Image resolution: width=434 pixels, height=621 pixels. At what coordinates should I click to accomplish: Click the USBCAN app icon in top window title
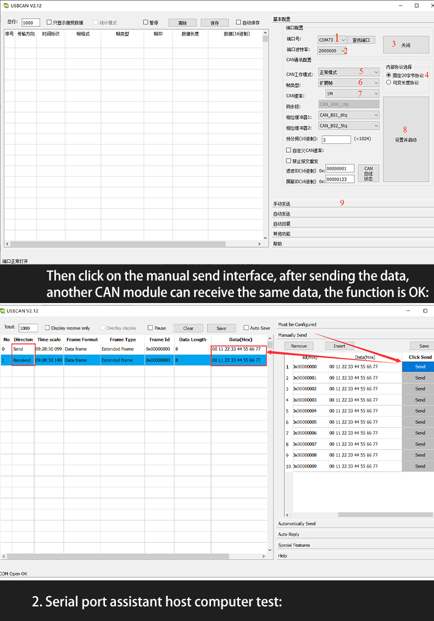6,5
